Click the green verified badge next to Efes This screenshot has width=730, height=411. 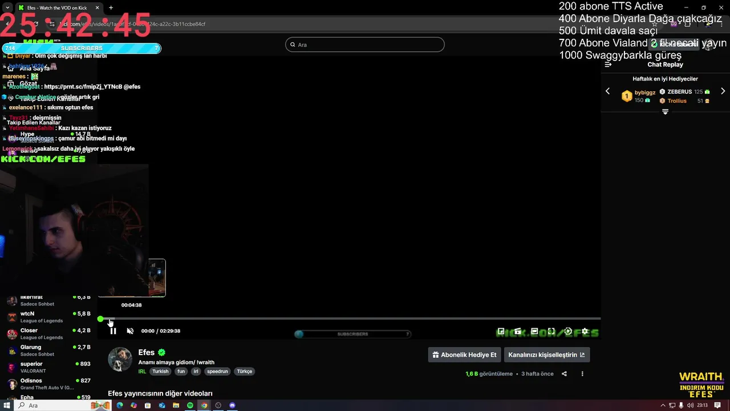click(162, 353)
